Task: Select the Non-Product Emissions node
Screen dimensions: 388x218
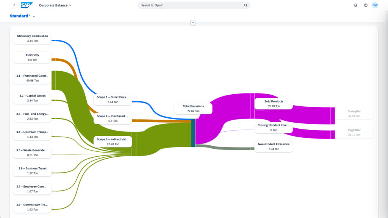Action: pyautogui.click(x=274, y=146)
